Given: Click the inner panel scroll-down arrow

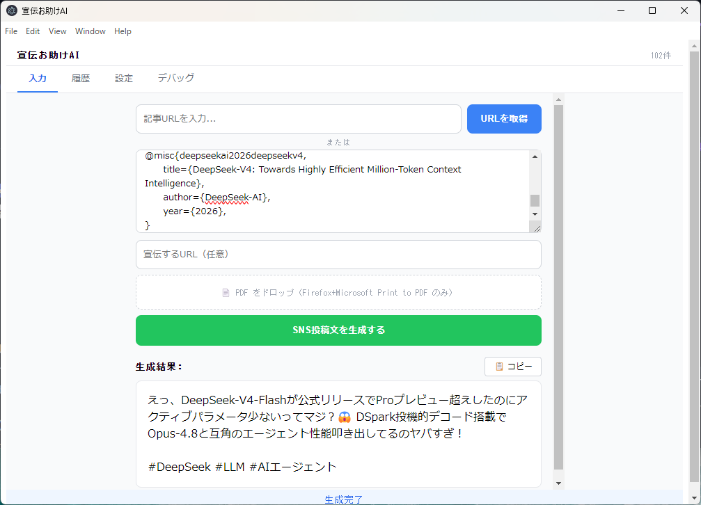Looking at the screenshot, I should coord(558,483).
